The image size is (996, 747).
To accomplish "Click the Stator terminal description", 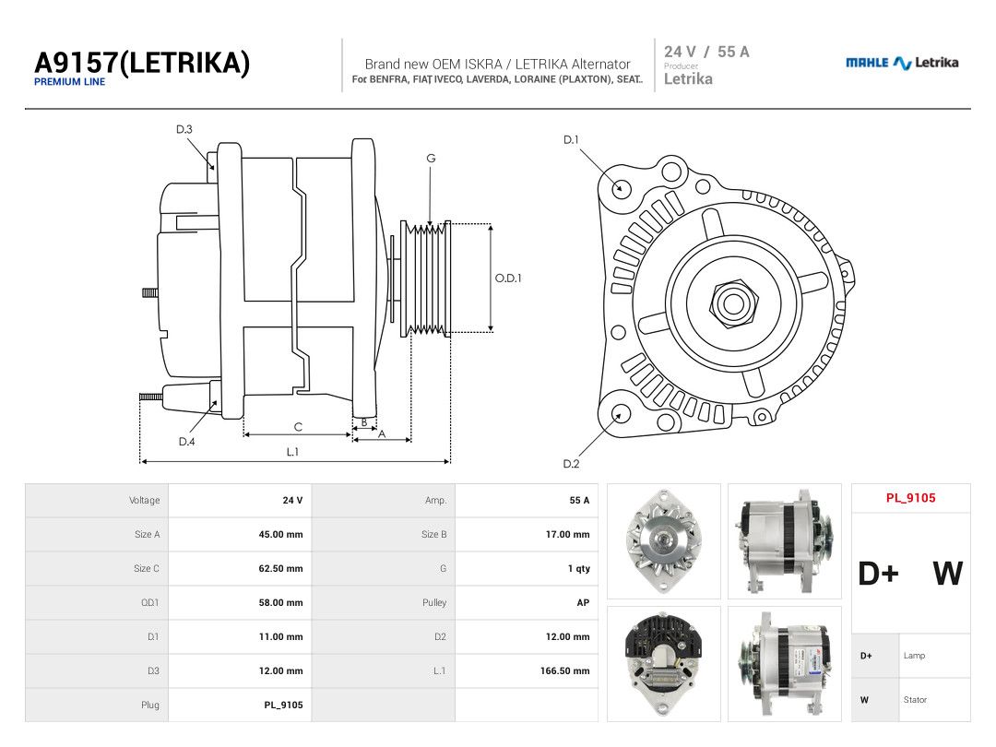I will 915,700.
